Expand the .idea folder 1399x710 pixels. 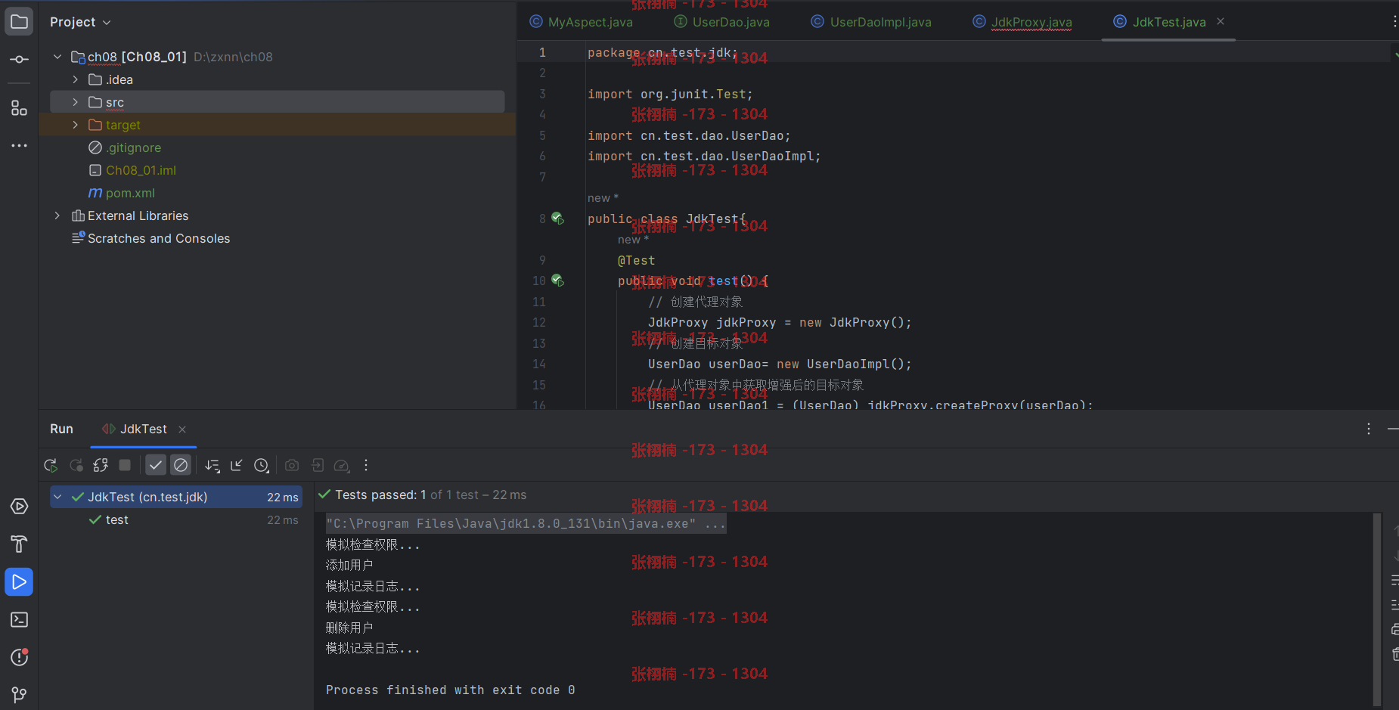click(x=75, y=79)
